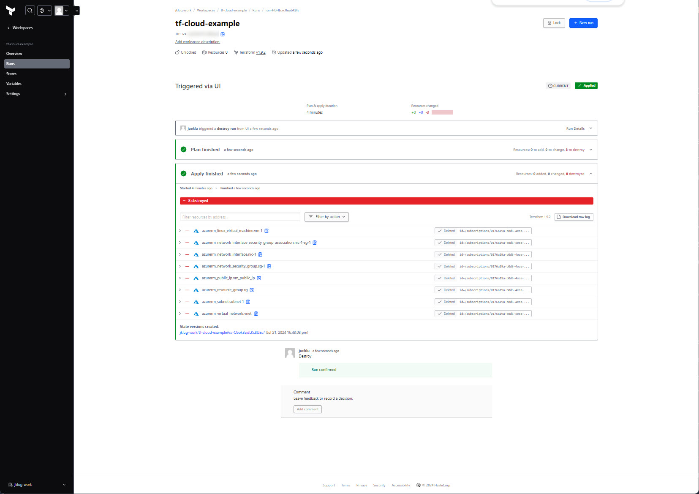
Task: Go to States in sidebar
Action: click(11, 74)
